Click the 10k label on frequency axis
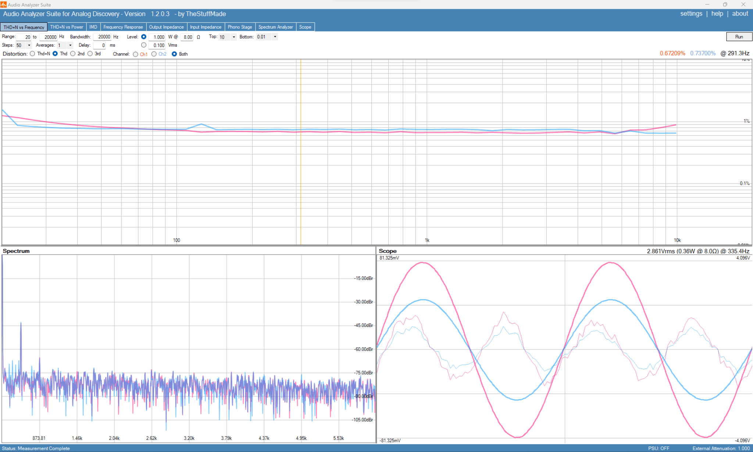The height and width of the screenshot is (452, 753). (677, 240)
